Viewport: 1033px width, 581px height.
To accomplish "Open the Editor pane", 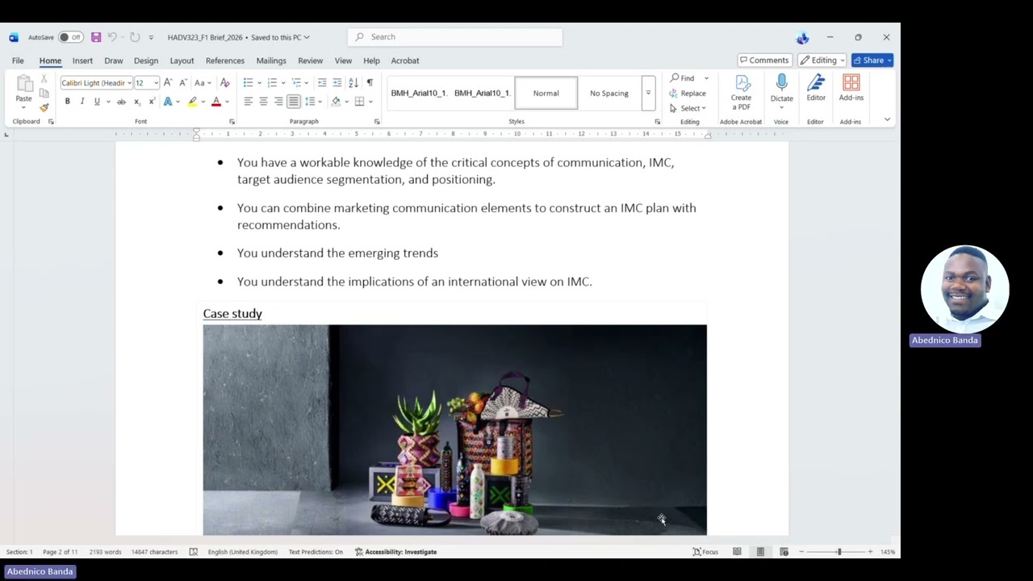I will tap(816, 89).
